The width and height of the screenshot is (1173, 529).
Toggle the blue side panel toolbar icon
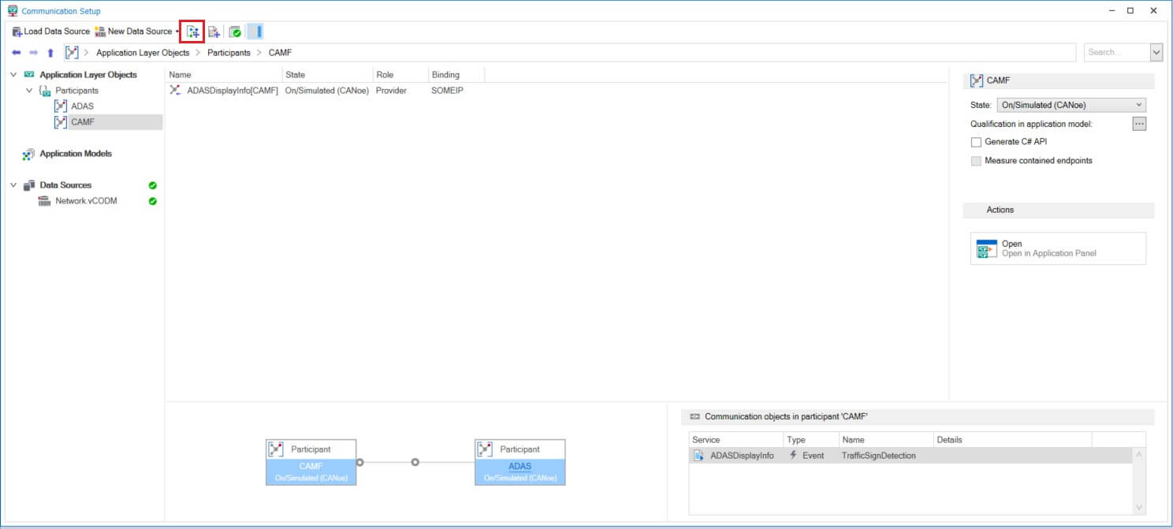(x=255, y=32)
